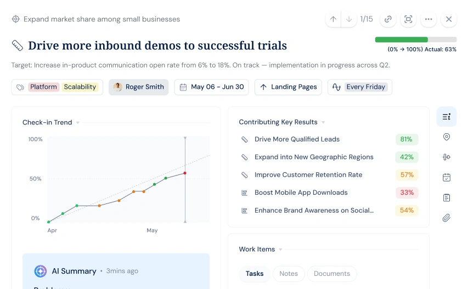468x289 pixels.
Task: Click the pulse icon beside Every Friday
Action: 336,87
